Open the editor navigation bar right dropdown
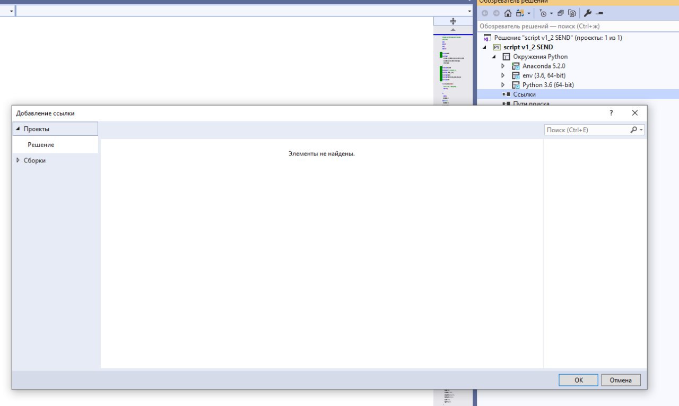Screen dimensions: 679x406 pos(469,11)
